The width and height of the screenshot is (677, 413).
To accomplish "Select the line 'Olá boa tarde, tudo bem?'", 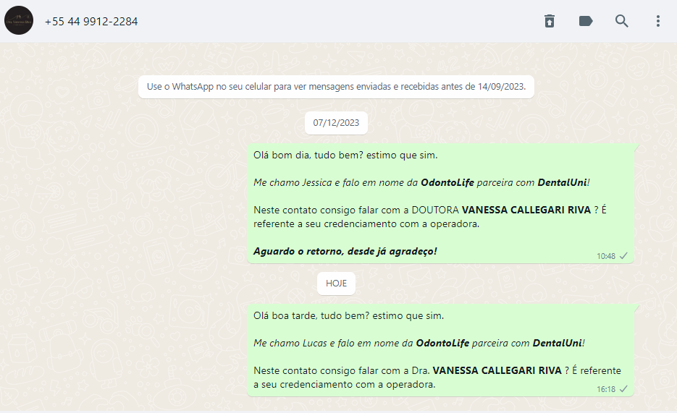I will pyautogui.click(x=348, y=316).
